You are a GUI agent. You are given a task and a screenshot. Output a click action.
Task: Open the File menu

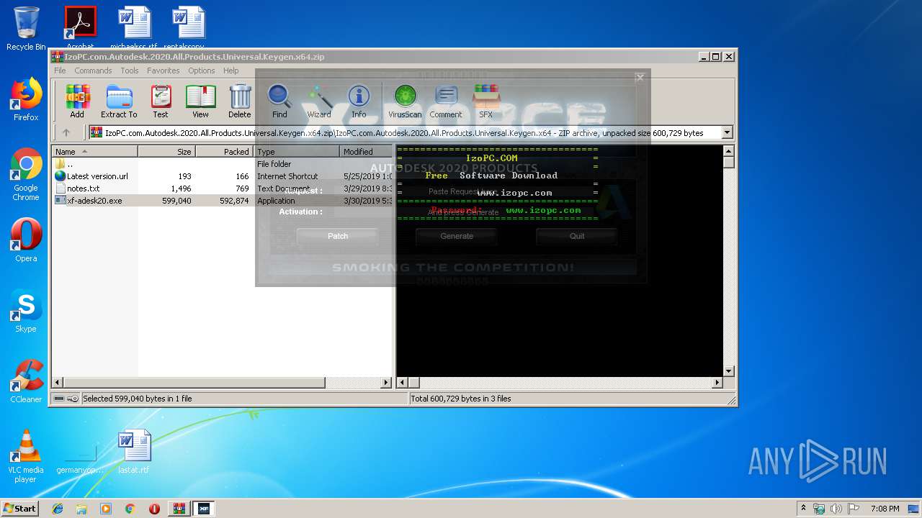[x=60, y=71]
